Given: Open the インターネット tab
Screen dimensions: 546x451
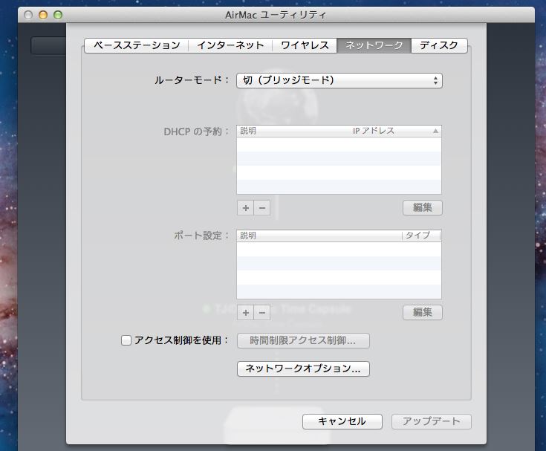Looking at the screenshot, I should (x=230, y=45).
